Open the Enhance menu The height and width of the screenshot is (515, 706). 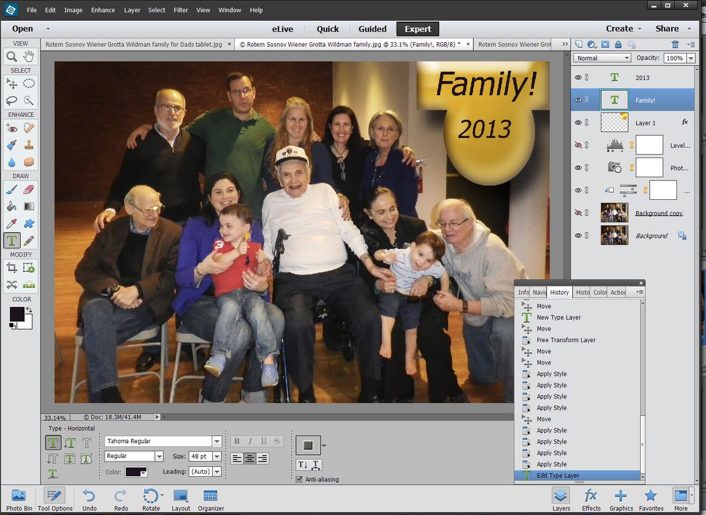pyautogui.click(x=102, y=10)
